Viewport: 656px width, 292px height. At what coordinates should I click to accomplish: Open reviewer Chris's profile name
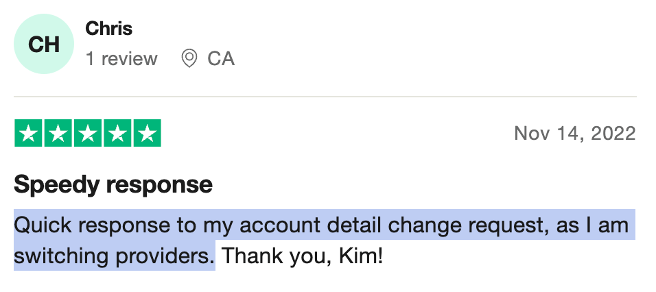tap(109, 29)
